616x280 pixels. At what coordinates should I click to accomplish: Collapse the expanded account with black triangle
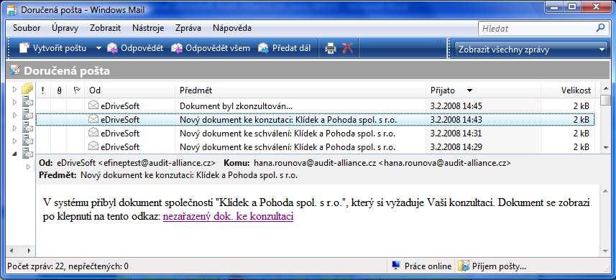pos(15,154)
